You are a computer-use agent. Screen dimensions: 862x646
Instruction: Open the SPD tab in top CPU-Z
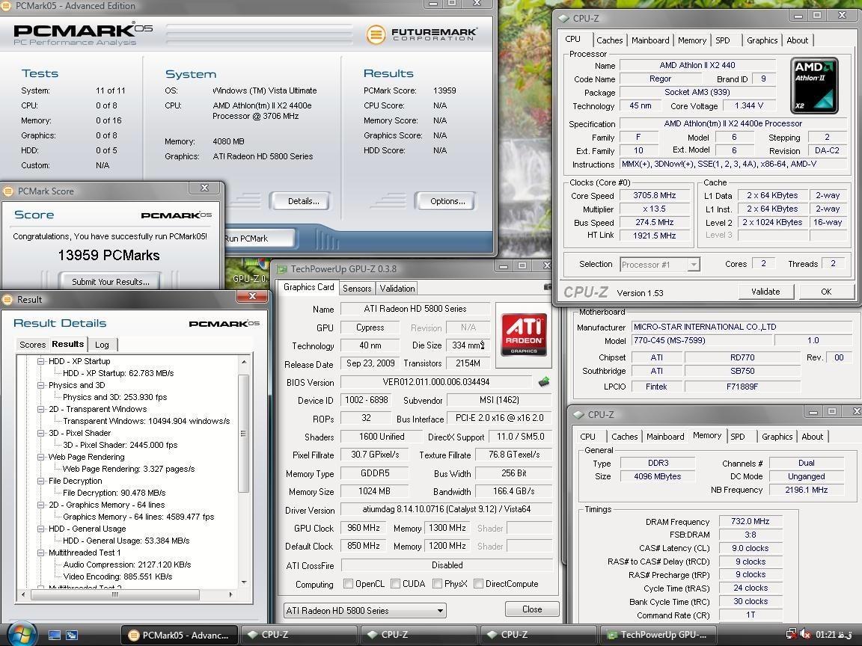(x=723, y=40)
